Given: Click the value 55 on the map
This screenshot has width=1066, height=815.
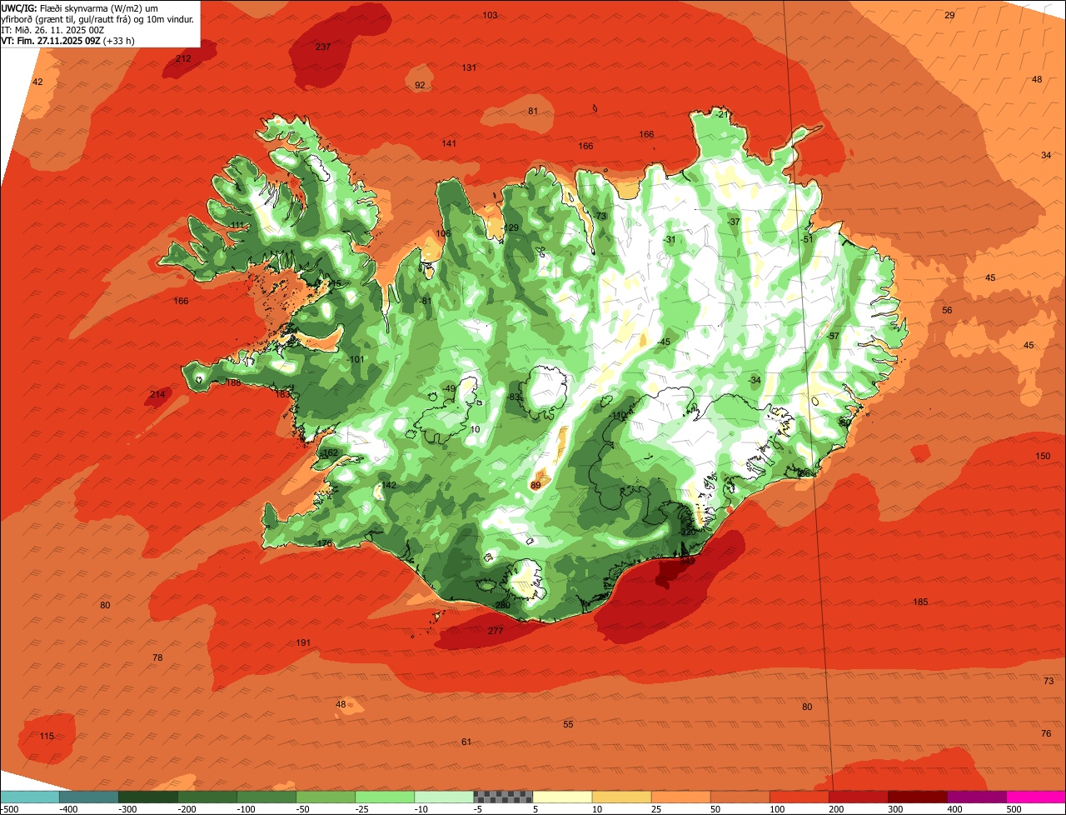Looking at the screenshot, I should 568,724.
